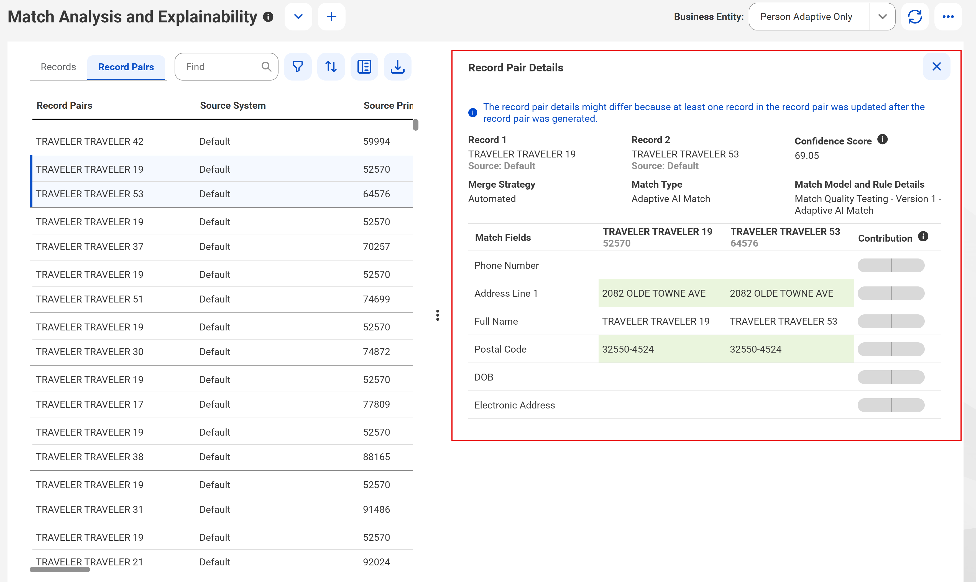976x582 pixels.
Task: Click Full Name contribution bar
Action: 891,321
